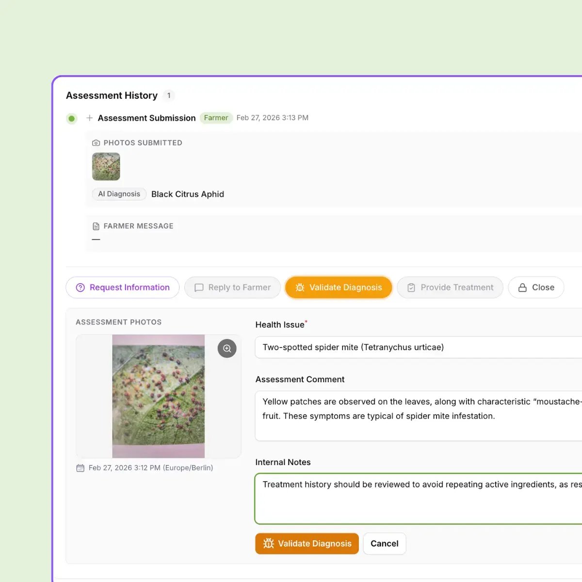This screenshot has width=582, height=582.
Task: Click the camera icon beside Photos Submitted
Action: pyautogui.click(x=96, y=143)
